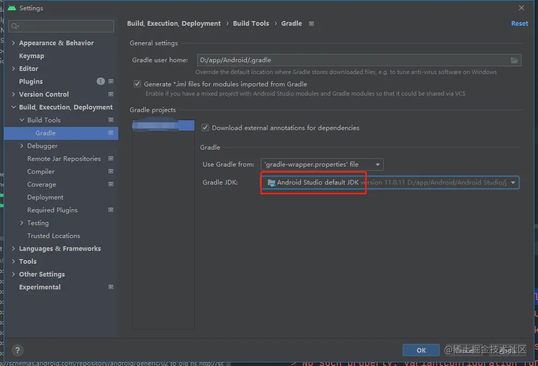The width and height of the screenshot is (538, 366).
Task: Click the Android Studio logo icon in title bar
Action: tap(12, 8)
